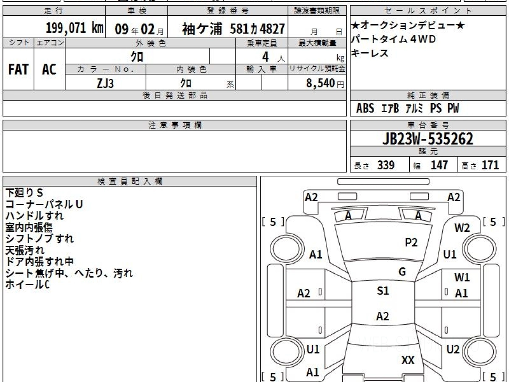Select the コーナーパネルU note
The image size is (509, 382).
pos(44,204)
